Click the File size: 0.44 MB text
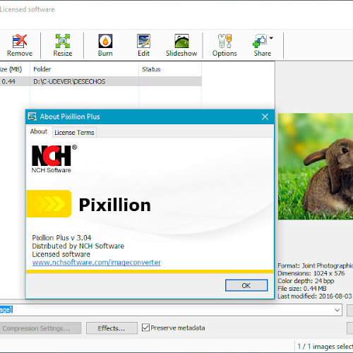 click(x=302, y=289)
